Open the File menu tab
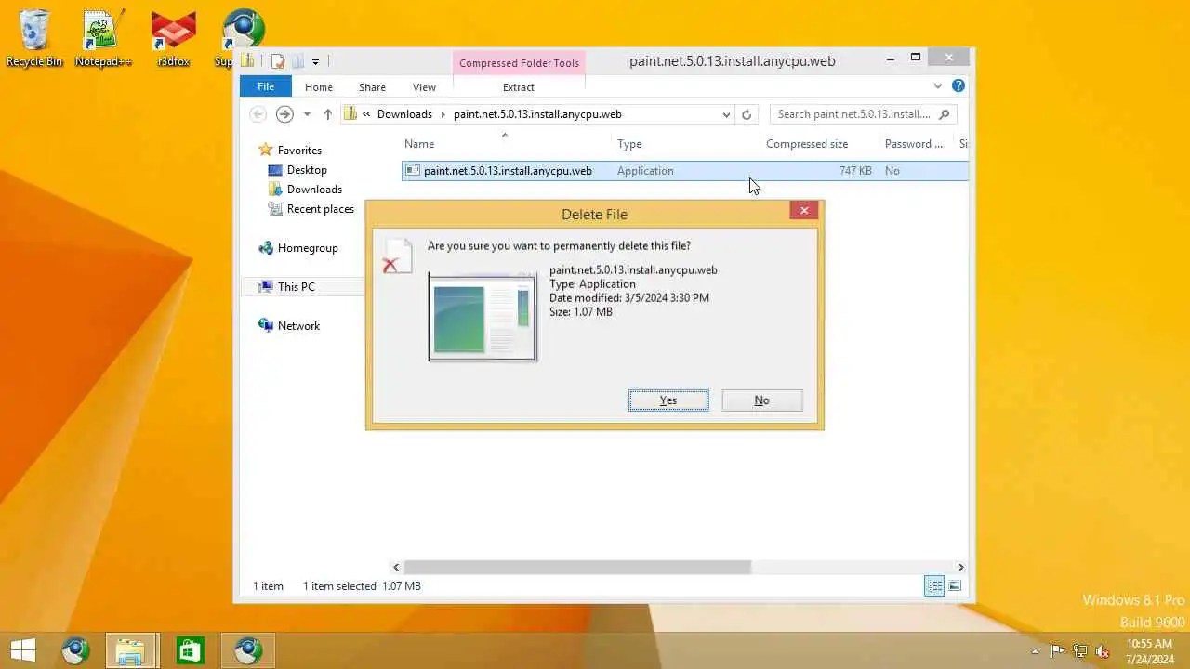Viewport: 1190px width, 669px height. (266, 87)
